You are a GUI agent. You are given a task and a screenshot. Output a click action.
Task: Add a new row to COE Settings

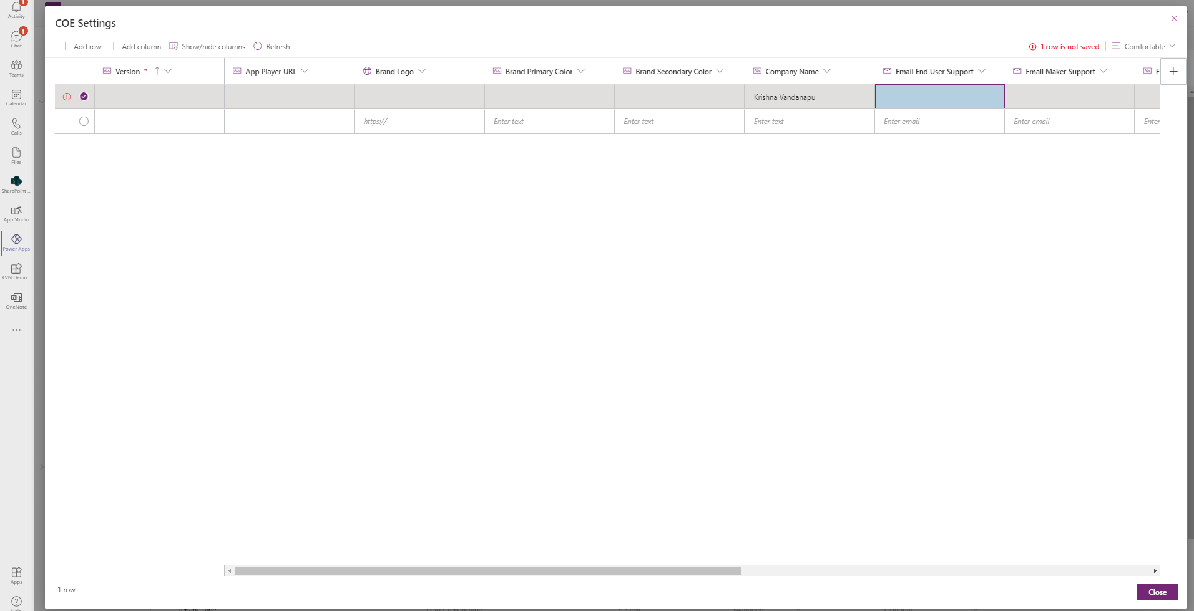[x=81, y=46]
